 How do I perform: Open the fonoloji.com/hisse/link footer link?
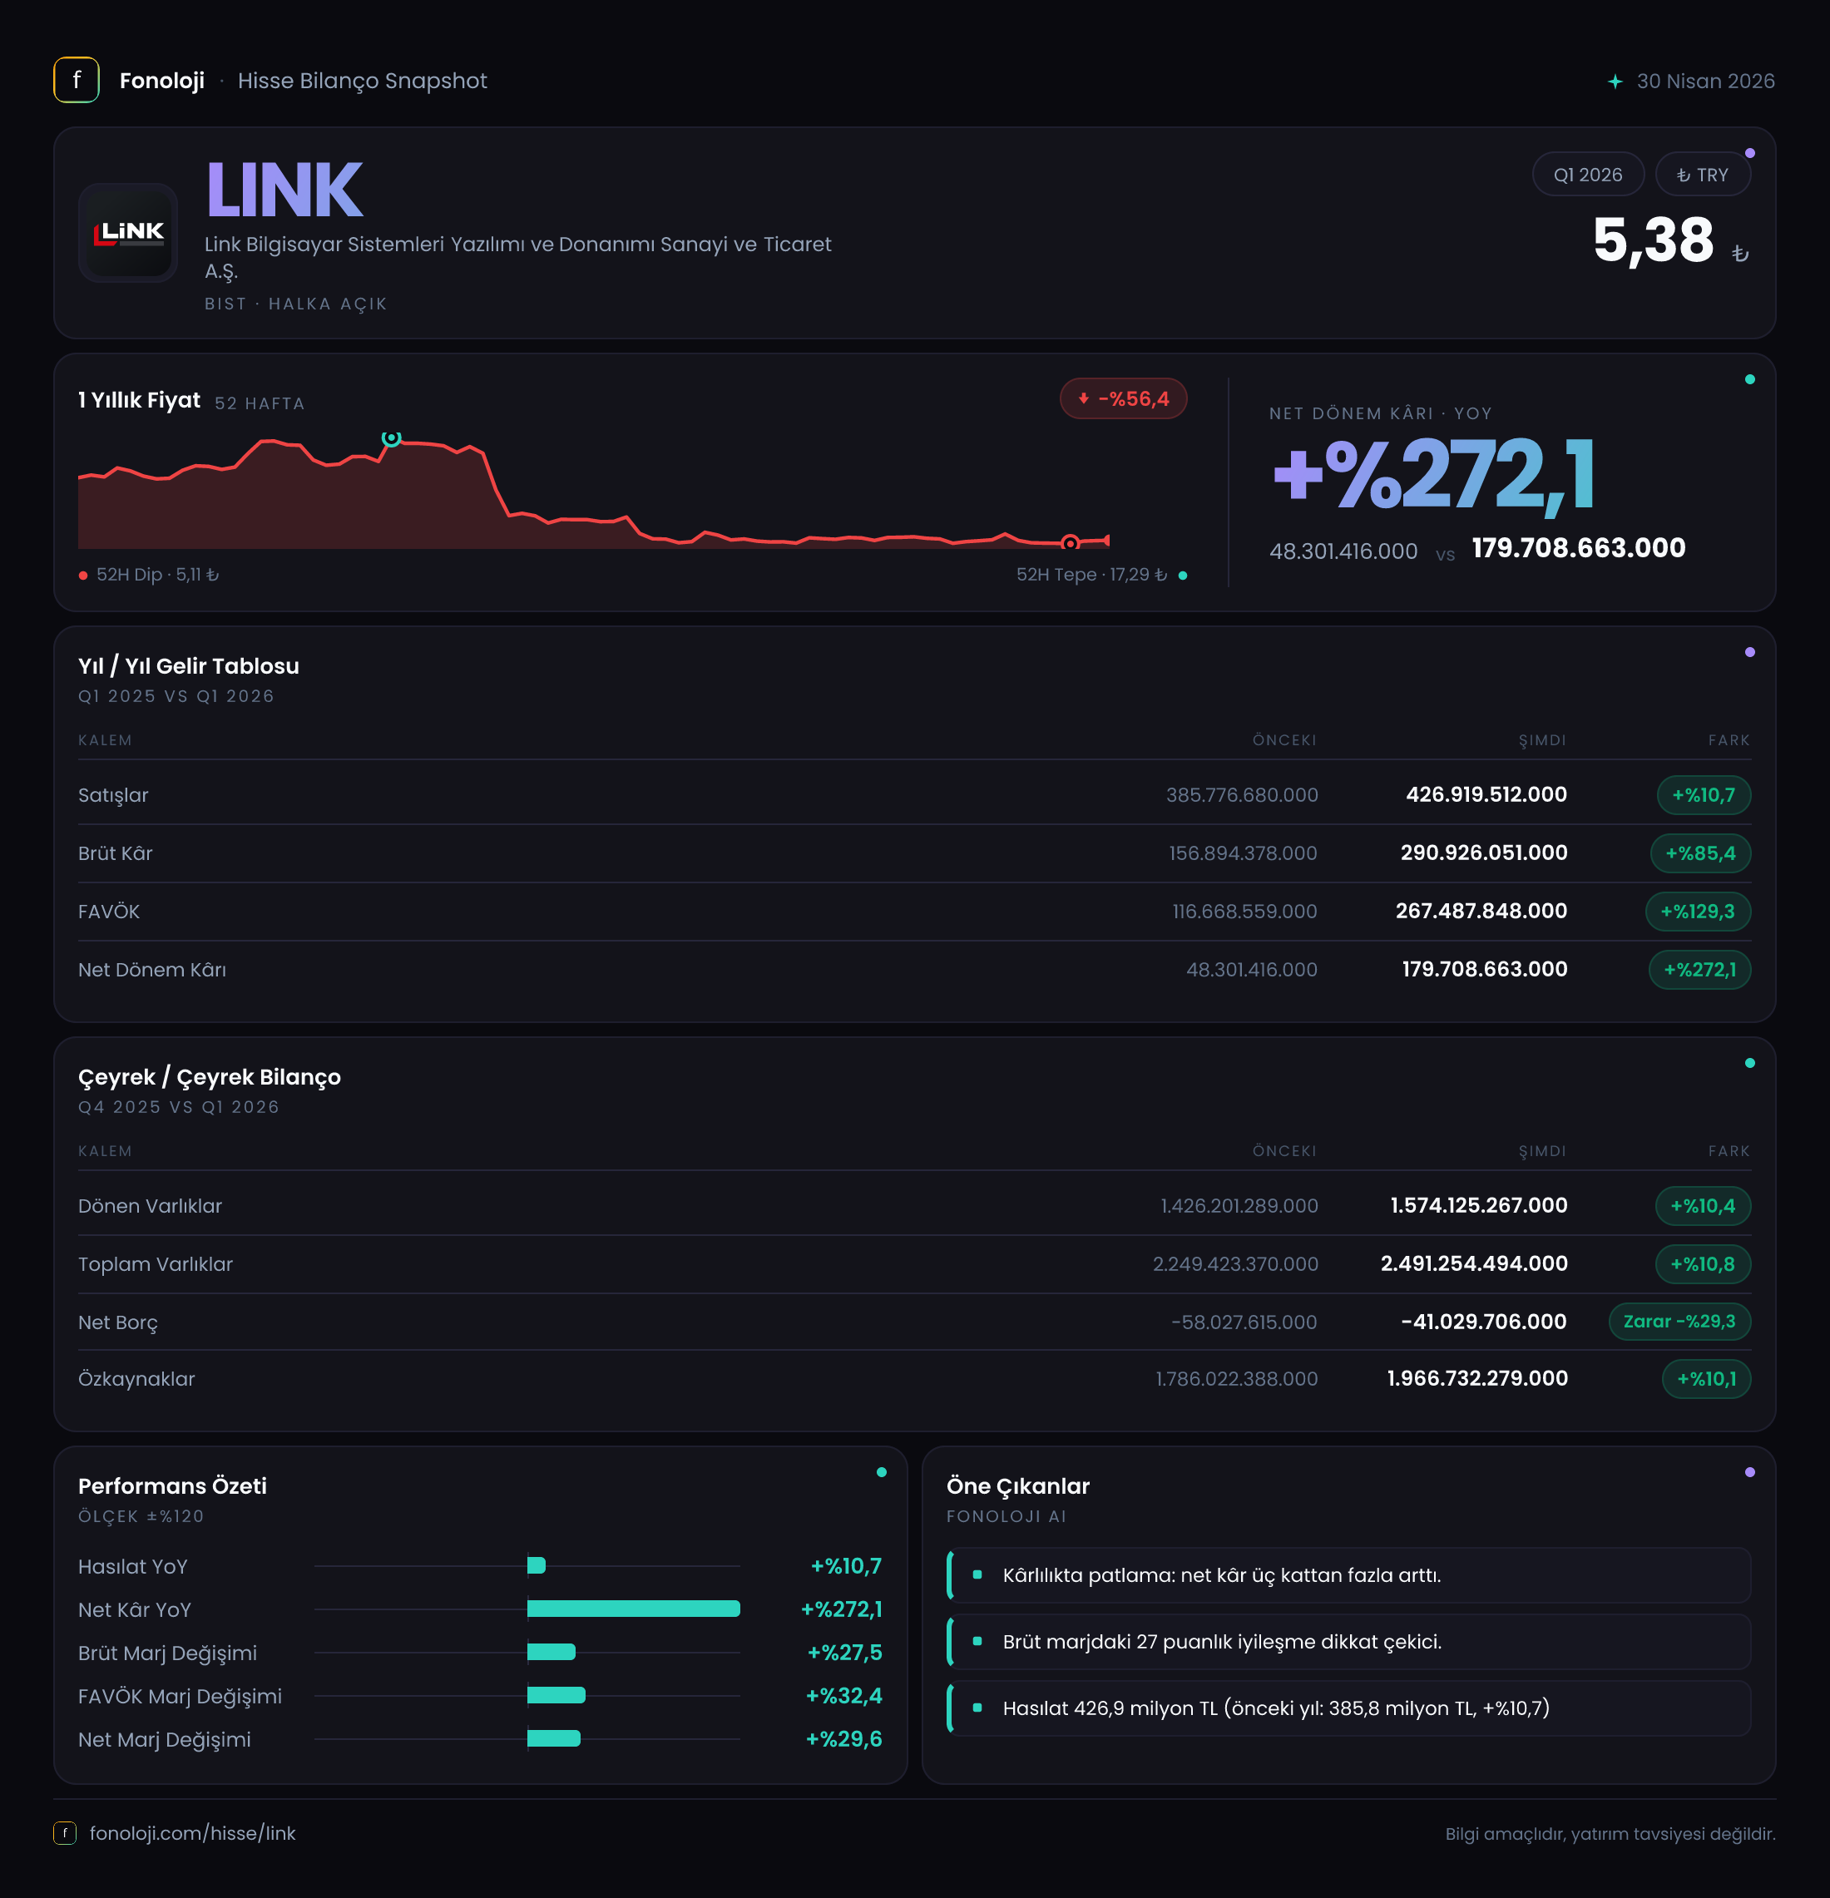193,1833
